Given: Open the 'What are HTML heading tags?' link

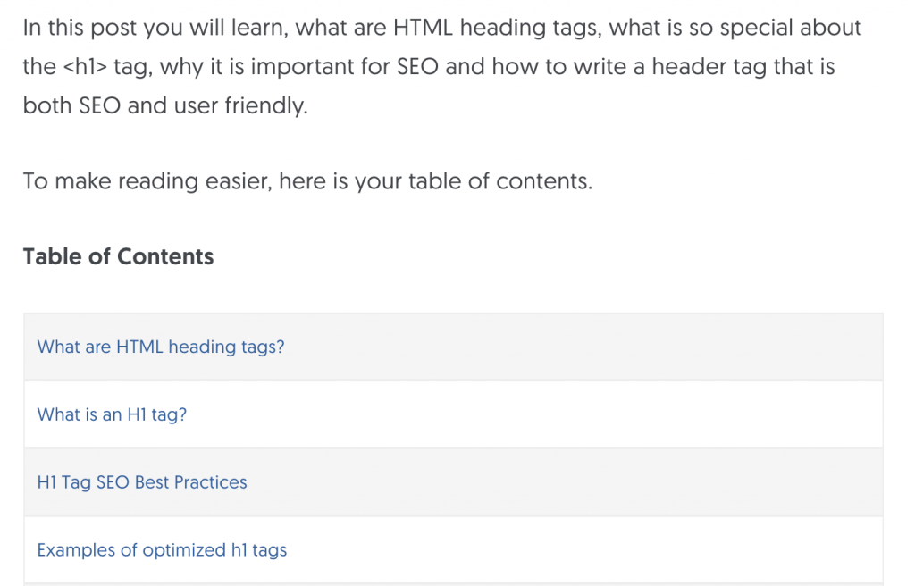Looking at the screenshot, I should tap(161, 347).
